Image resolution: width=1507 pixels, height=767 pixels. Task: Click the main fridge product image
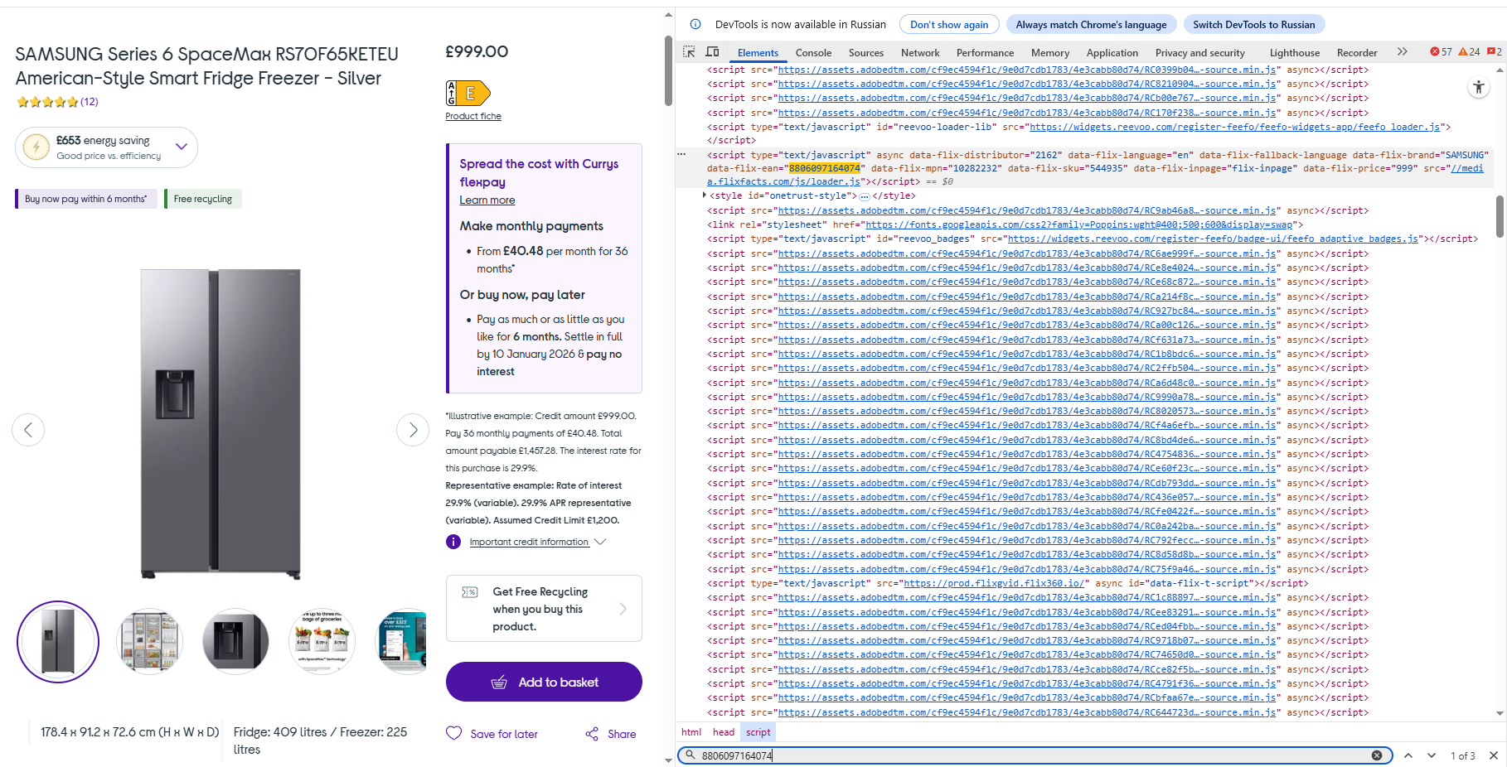(x=220, y=423)
